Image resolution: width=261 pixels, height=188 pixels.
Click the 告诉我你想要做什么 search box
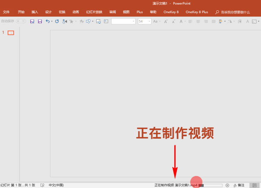tap(235, 12)
